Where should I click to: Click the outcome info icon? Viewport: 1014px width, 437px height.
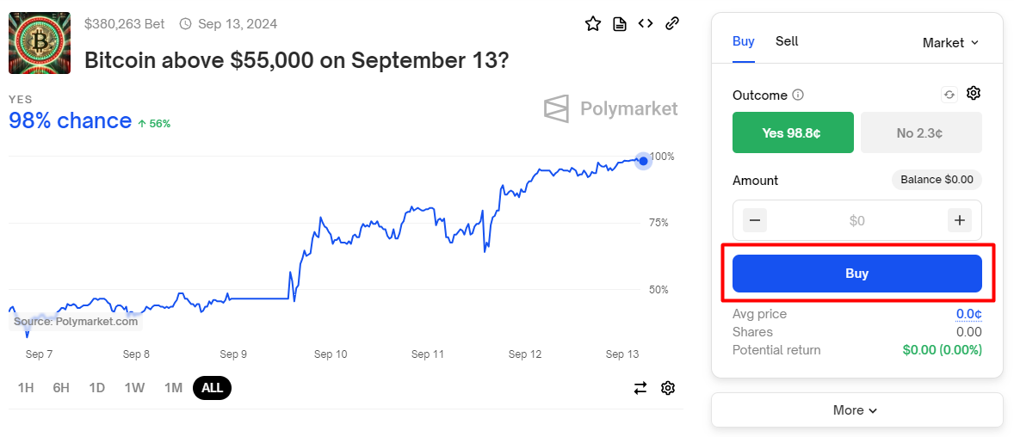click(x=798, y=95)
